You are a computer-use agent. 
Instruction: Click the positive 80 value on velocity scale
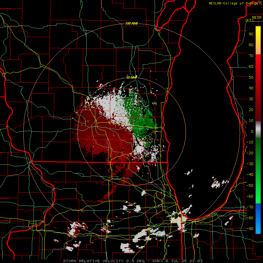tap(251, 45)
